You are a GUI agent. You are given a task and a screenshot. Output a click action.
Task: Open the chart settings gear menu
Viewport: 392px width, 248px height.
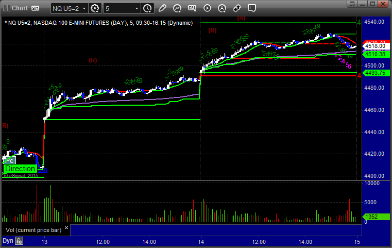pyautogui.click(x=95, y=9)
